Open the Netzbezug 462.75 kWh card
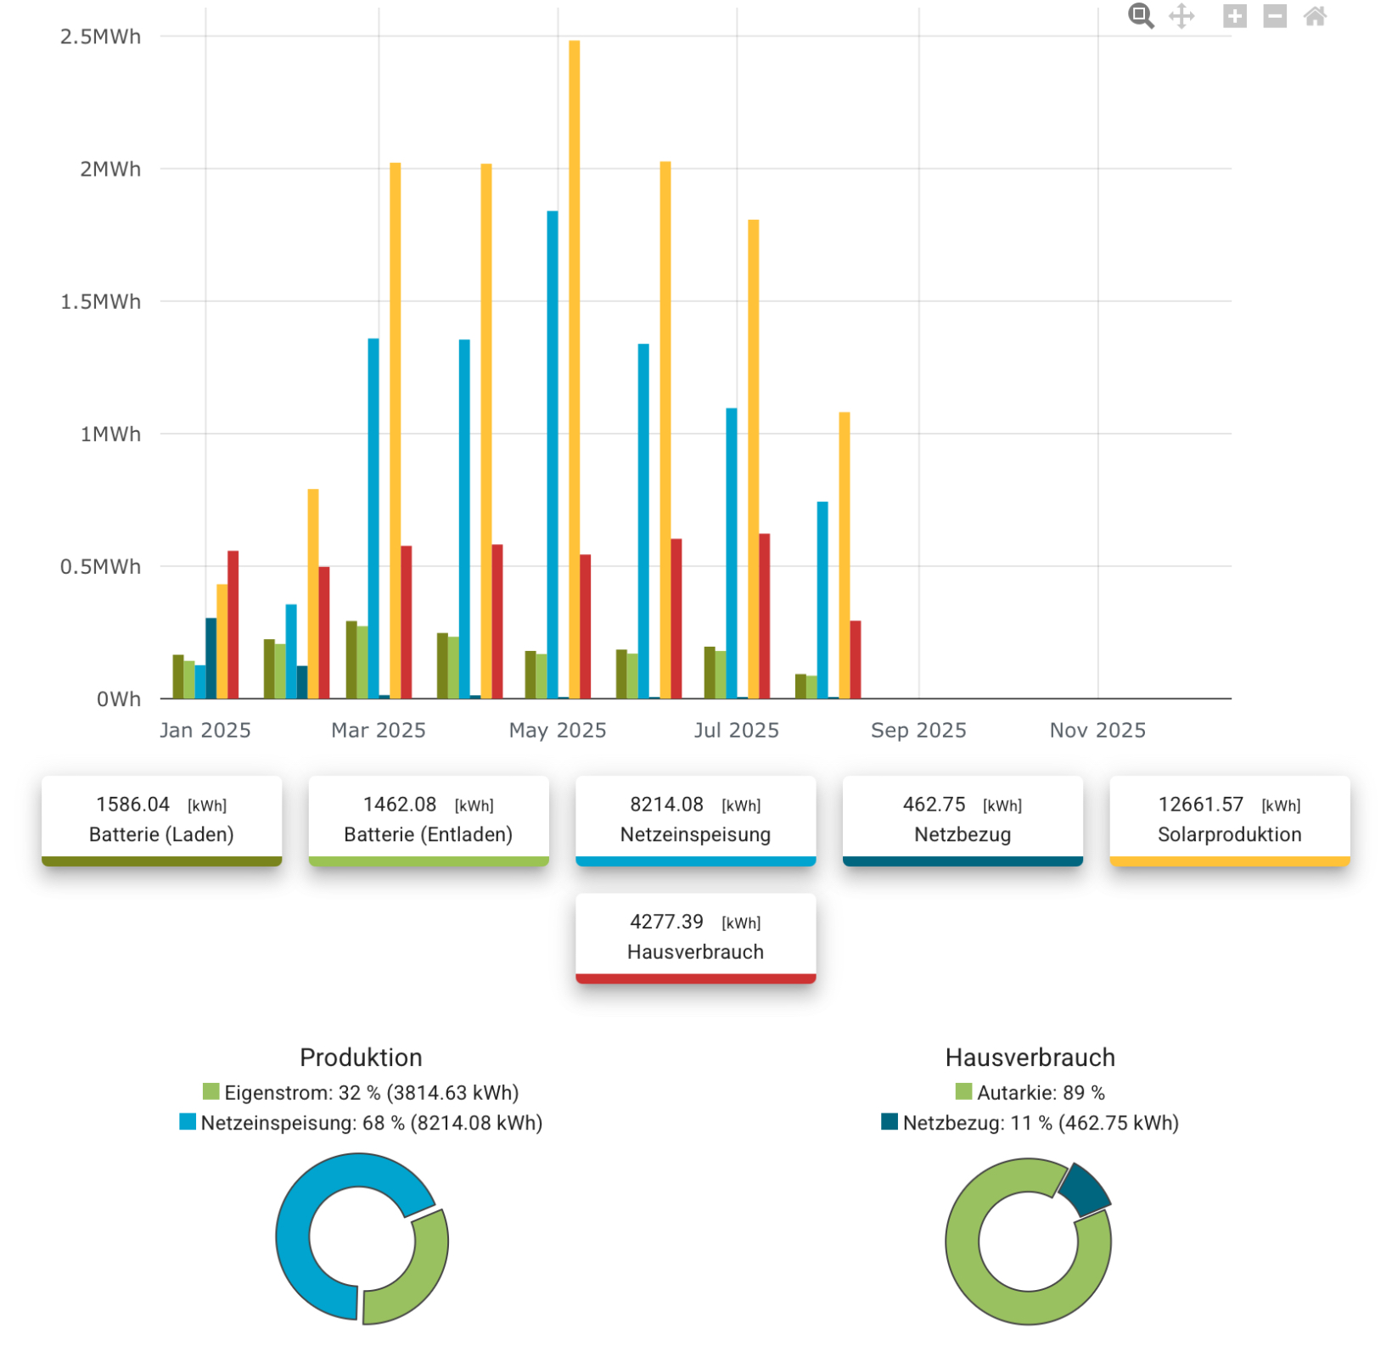The width and height of the screenshot is (1392, 1363). (x=963, y=820)
